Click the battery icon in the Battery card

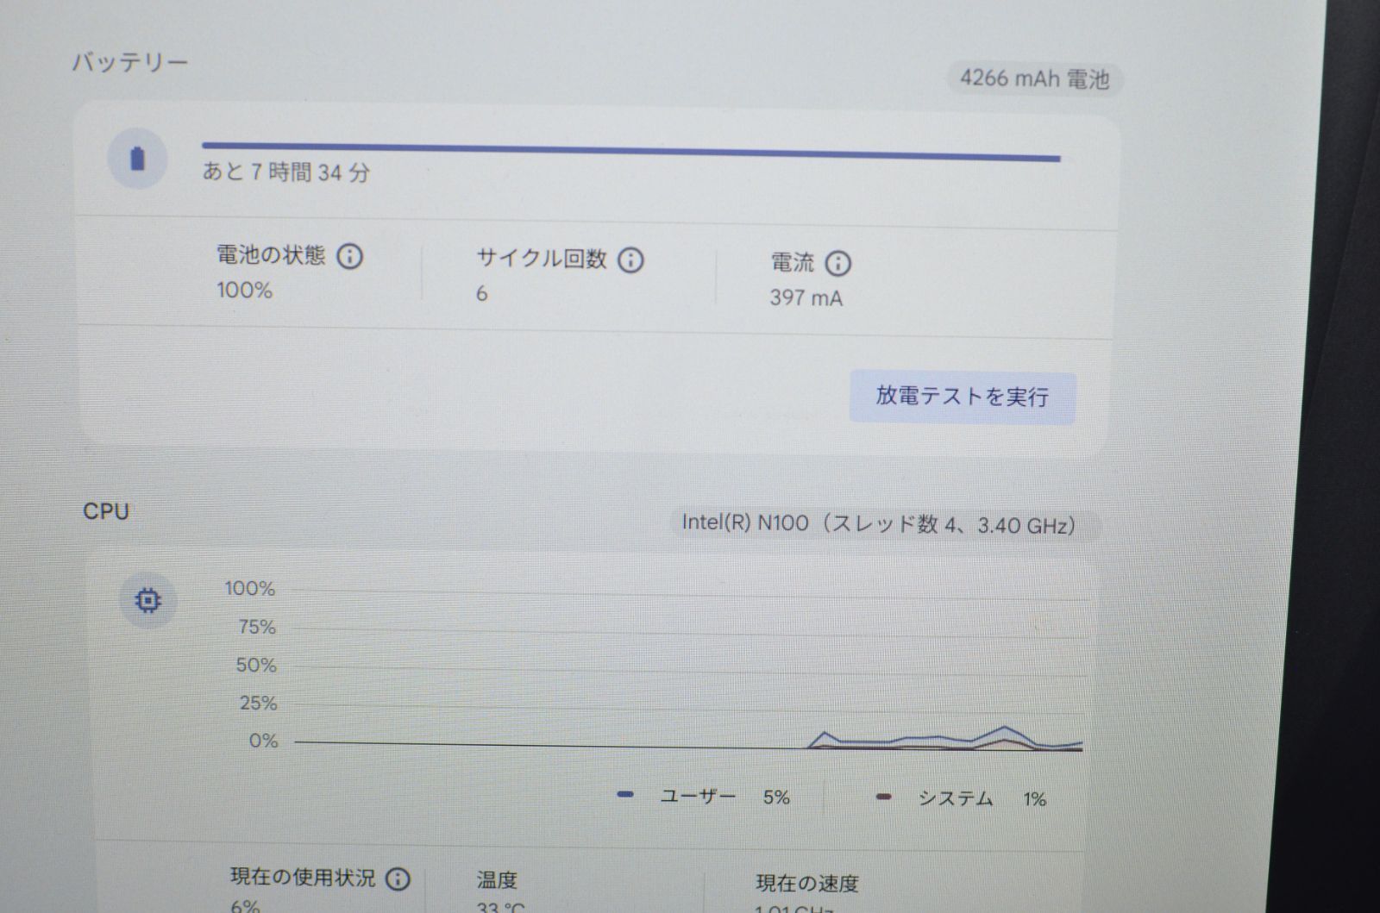click(137, 159)
